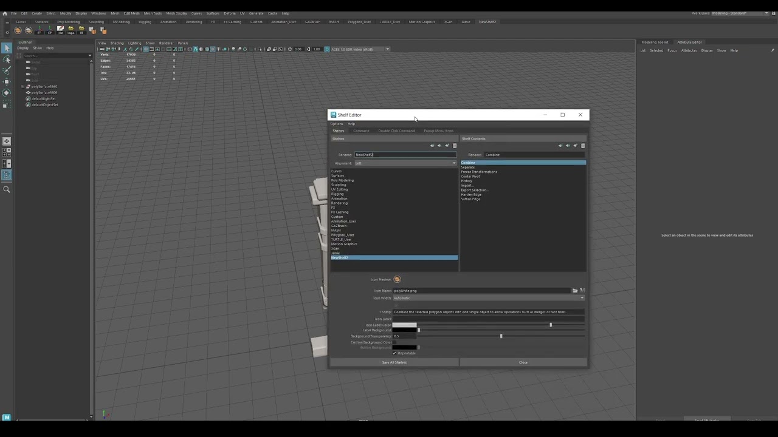
Task: Open the Icon Width dropdown
Action: (489, 298)
